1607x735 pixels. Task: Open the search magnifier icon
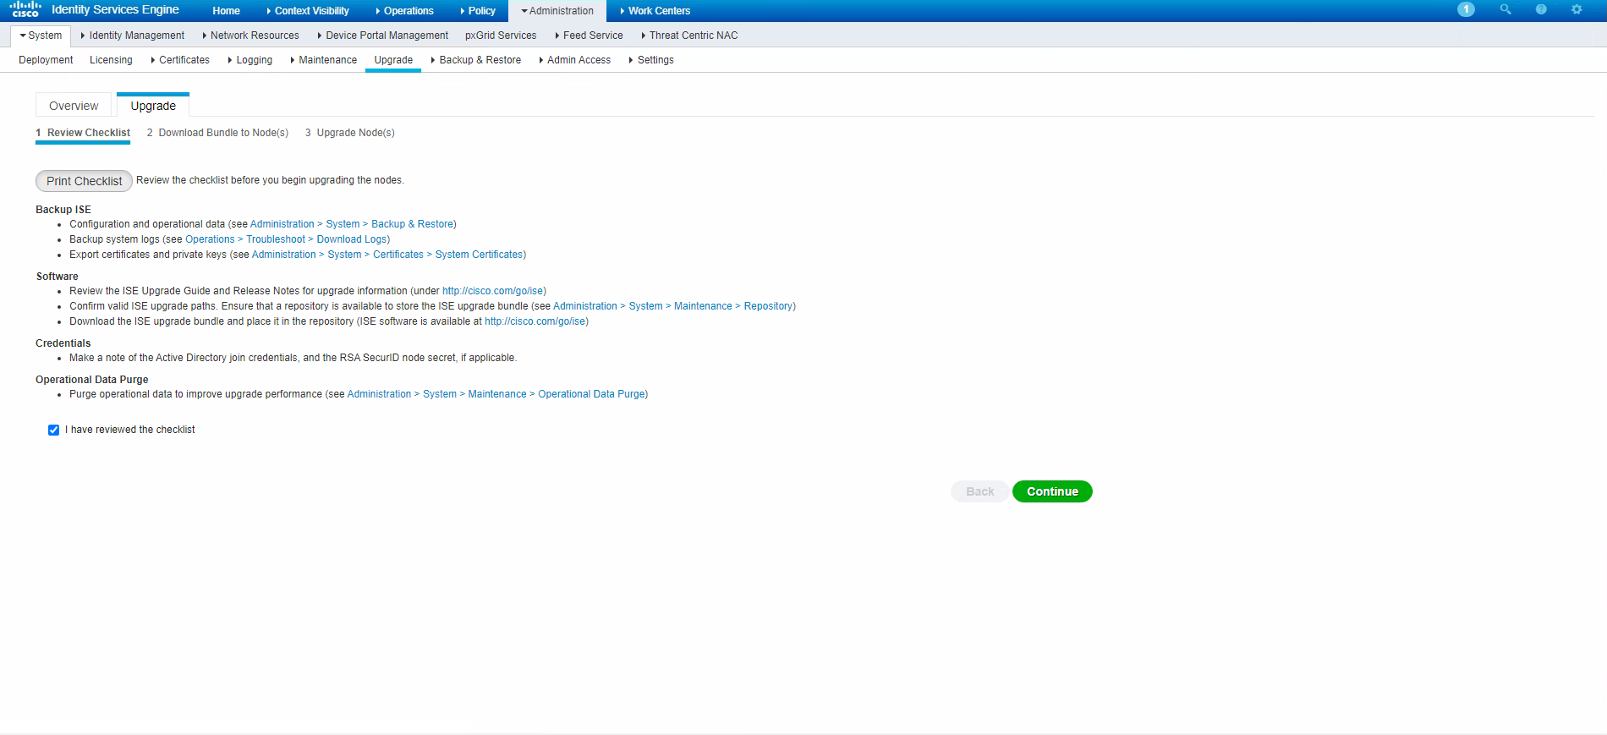click(1506, 9)
